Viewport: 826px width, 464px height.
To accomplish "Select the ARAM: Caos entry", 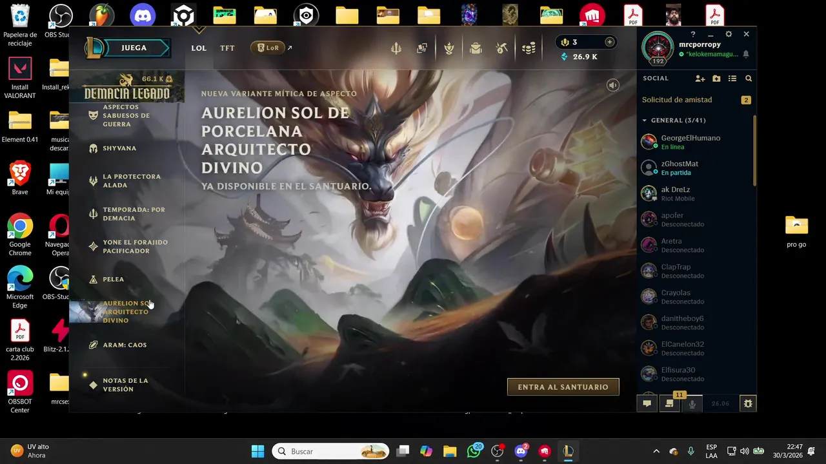I will (125, 345).
